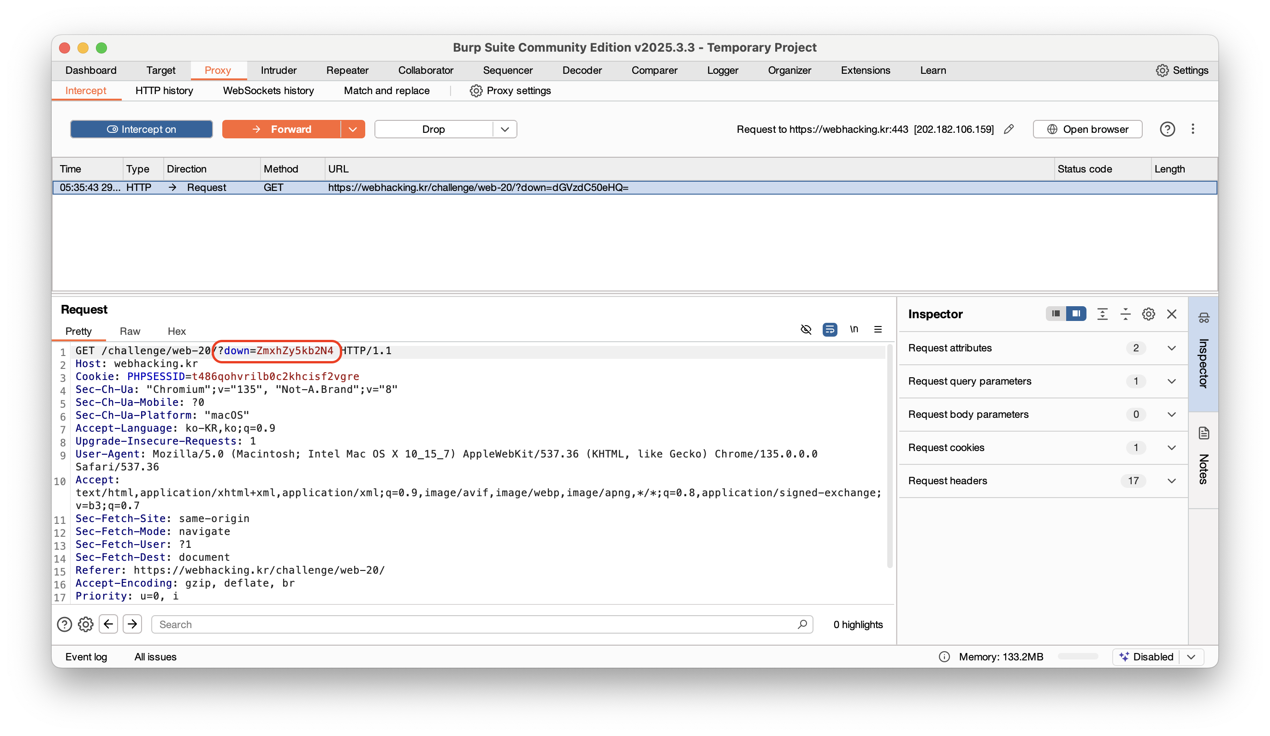
Task: Click the Memory usage progress bar
Action: coord(1078,656)
